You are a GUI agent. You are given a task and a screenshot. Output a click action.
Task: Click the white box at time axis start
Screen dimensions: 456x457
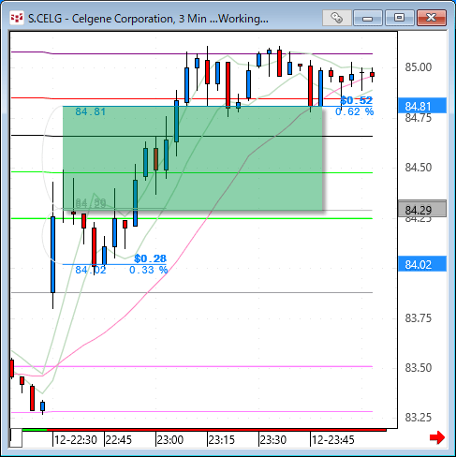[x=16, y=438]
